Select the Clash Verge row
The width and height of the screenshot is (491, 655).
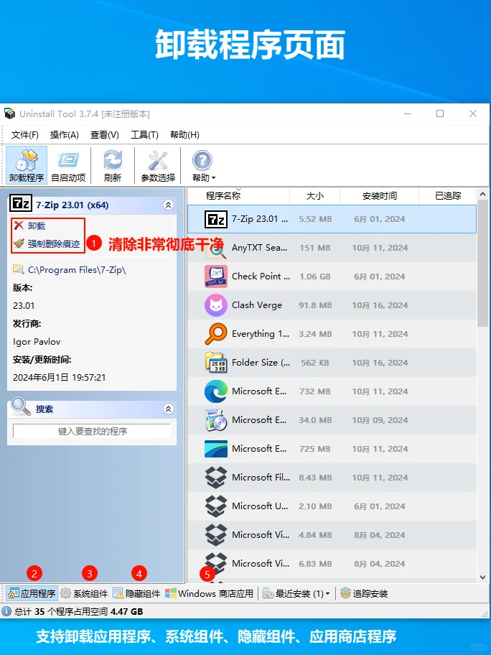[332, 305]
